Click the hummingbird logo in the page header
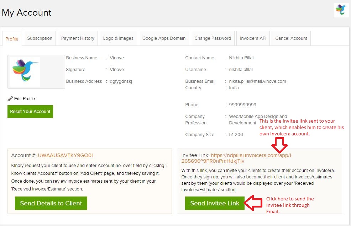Image resolution: width=351 pixels, height=226 pixels. tap(341, 10)
